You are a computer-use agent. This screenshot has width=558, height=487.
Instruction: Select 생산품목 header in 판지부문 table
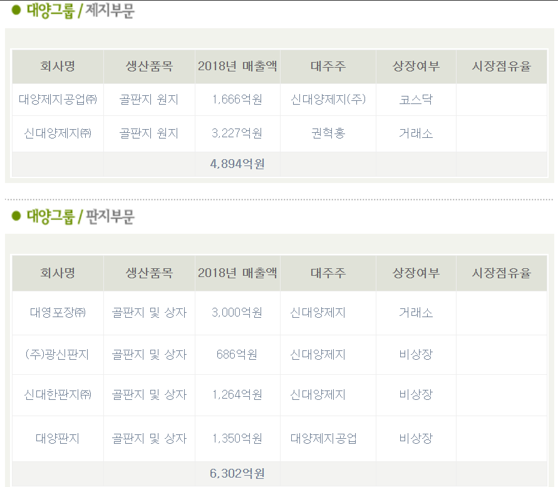point(149,273)
